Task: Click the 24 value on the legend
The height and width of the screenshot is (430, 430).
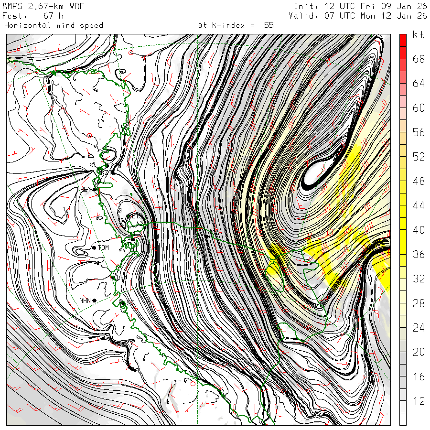Action: (419, 328)
